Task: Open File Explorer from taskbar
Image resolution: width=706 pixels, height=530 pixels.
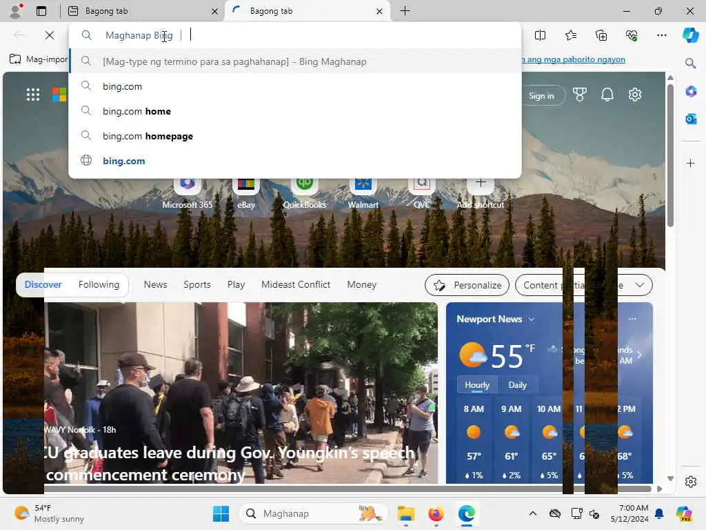Action: (405, 513)
